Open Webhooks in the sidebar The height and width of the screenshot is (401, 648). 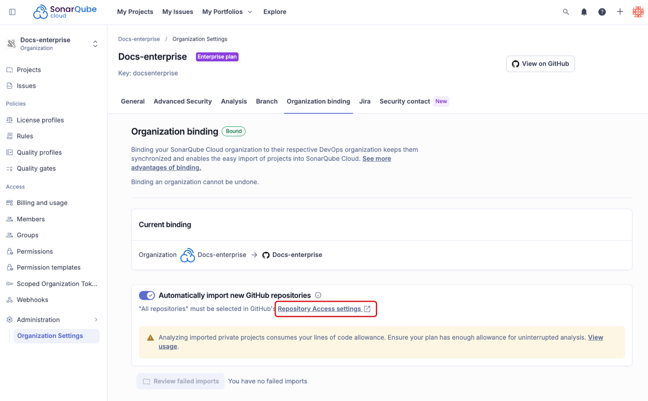coord(32,300)
